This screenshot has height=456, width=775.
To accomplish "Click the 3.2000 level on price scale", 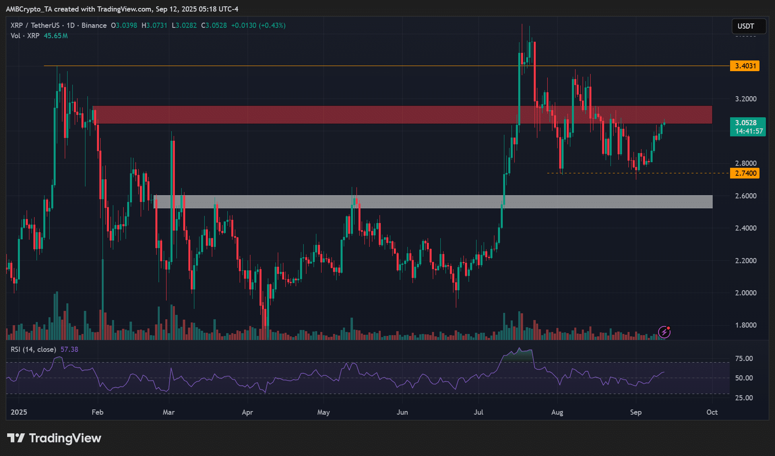I will 746,99.
